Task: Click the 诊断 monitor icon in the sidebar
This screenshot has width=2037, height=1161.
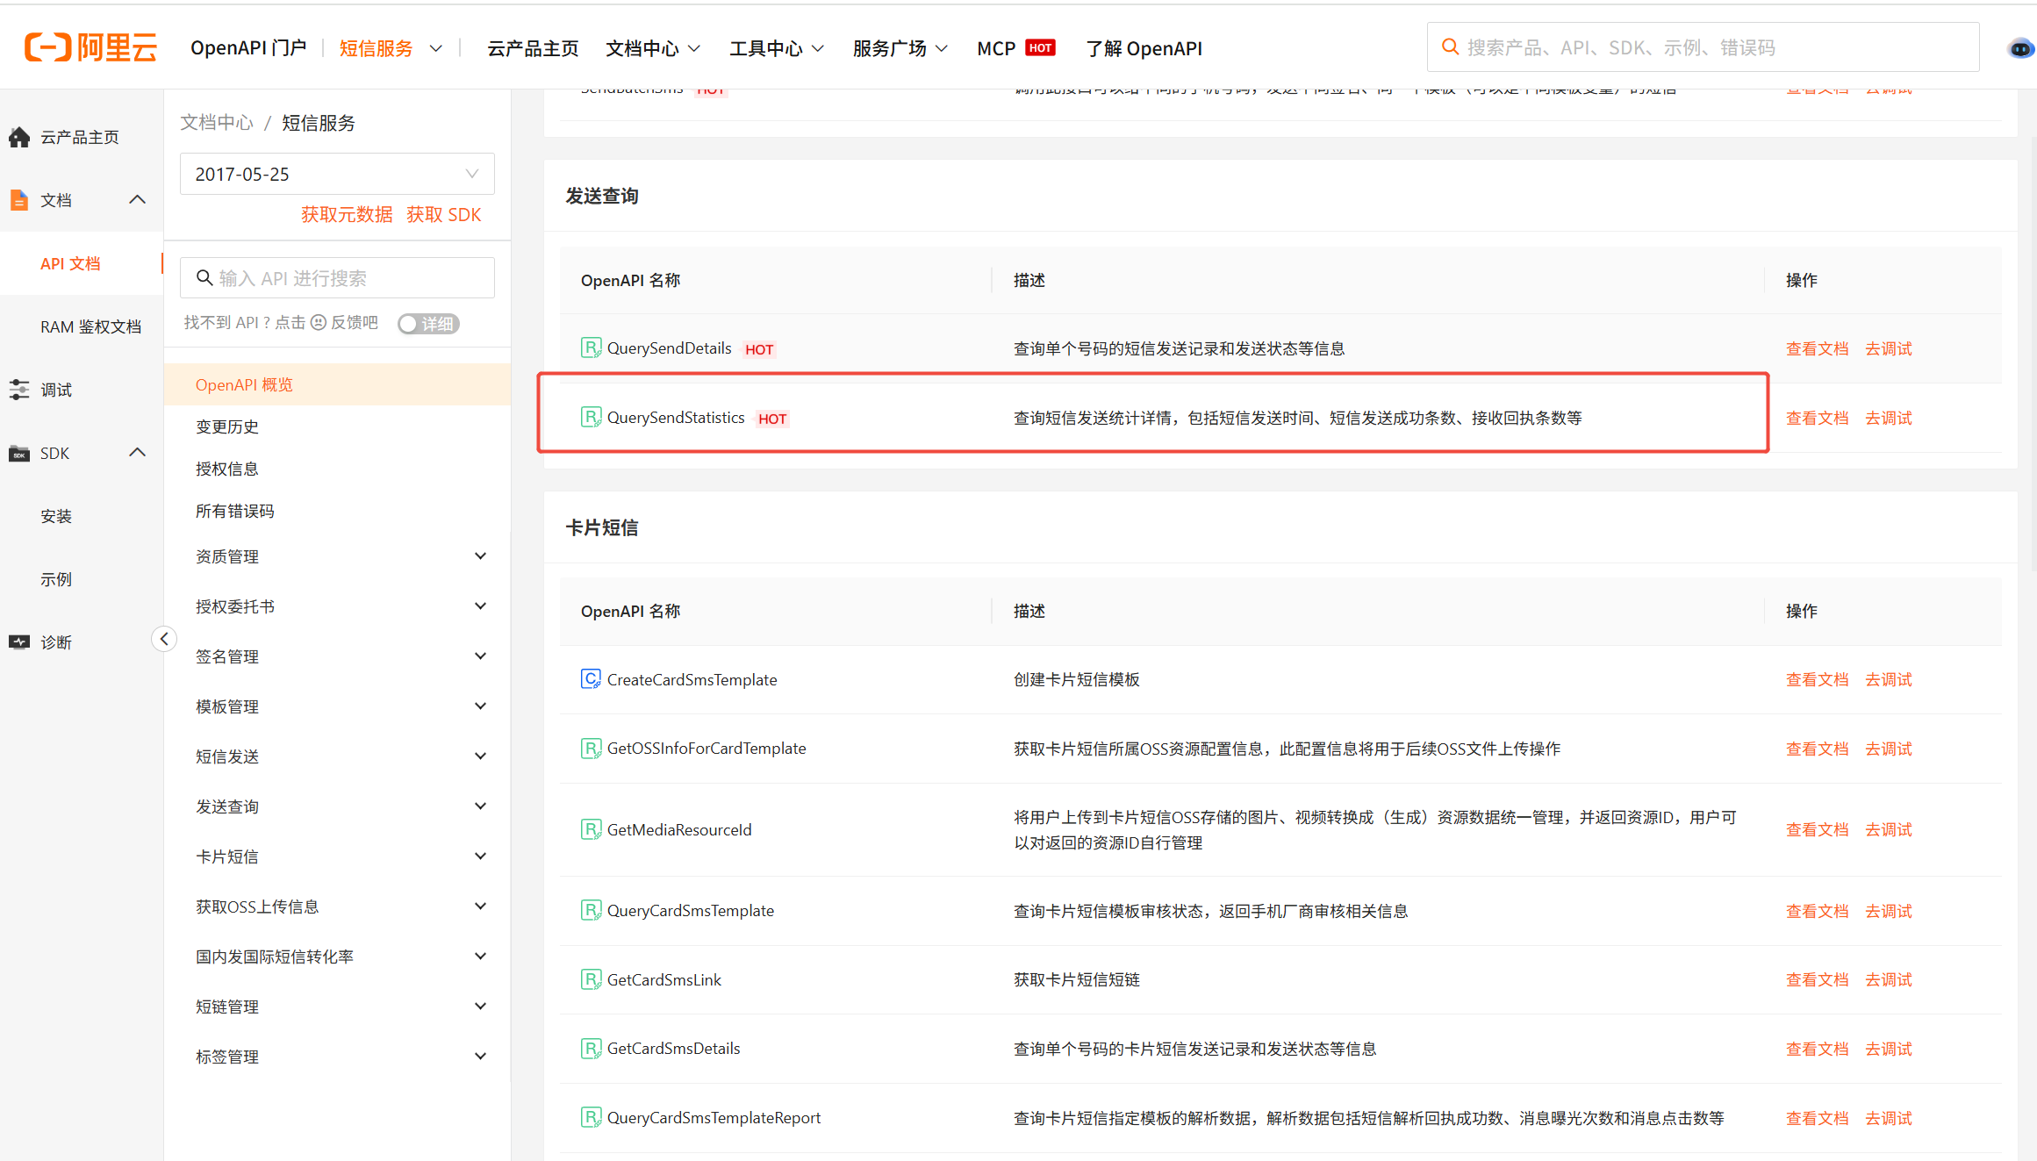Action: pyautogui.click(x=19, y=642)
